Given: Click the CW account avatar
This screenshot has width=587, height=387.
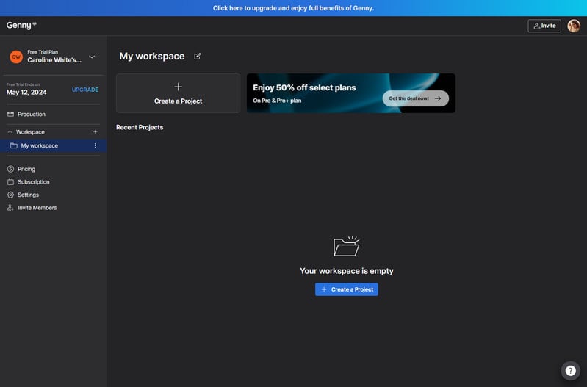Looking at the screenshot, I should click(x=16, y=57).
